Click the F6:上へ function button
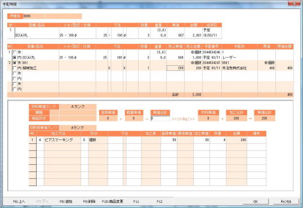Image resolution: width=303 pixels, height=208 pixels. coord(19,201)
